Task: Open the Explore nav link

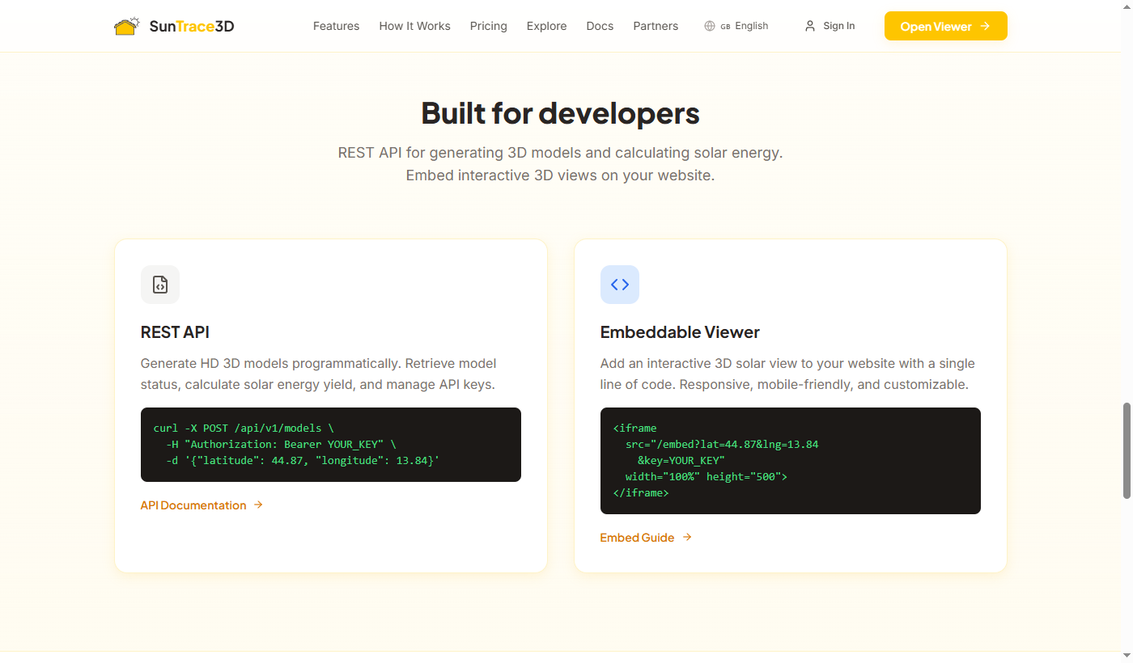Action: [546, 26]
